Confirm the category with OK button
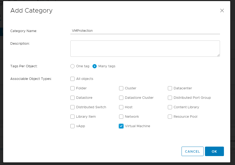 tap(214, 151)
